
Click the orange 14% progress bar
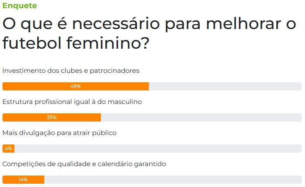(x=23, y=180)
